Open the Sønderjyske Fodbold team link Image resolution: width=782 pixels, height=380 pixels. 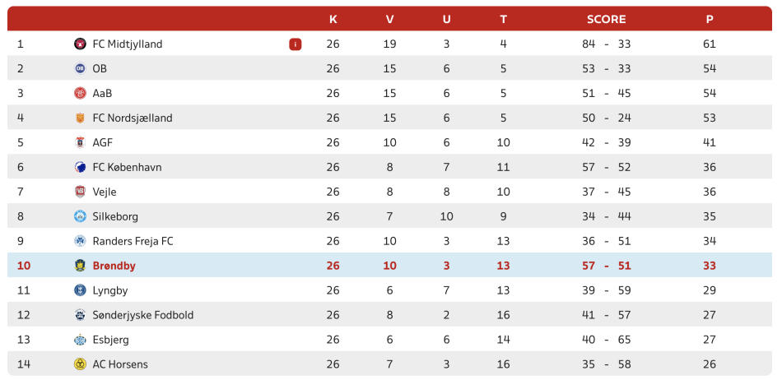click(143, 315)
